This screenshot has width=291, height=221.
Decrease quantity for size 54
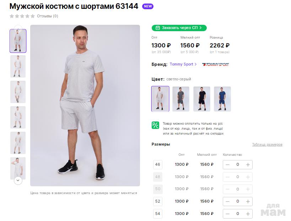point(228,214)
